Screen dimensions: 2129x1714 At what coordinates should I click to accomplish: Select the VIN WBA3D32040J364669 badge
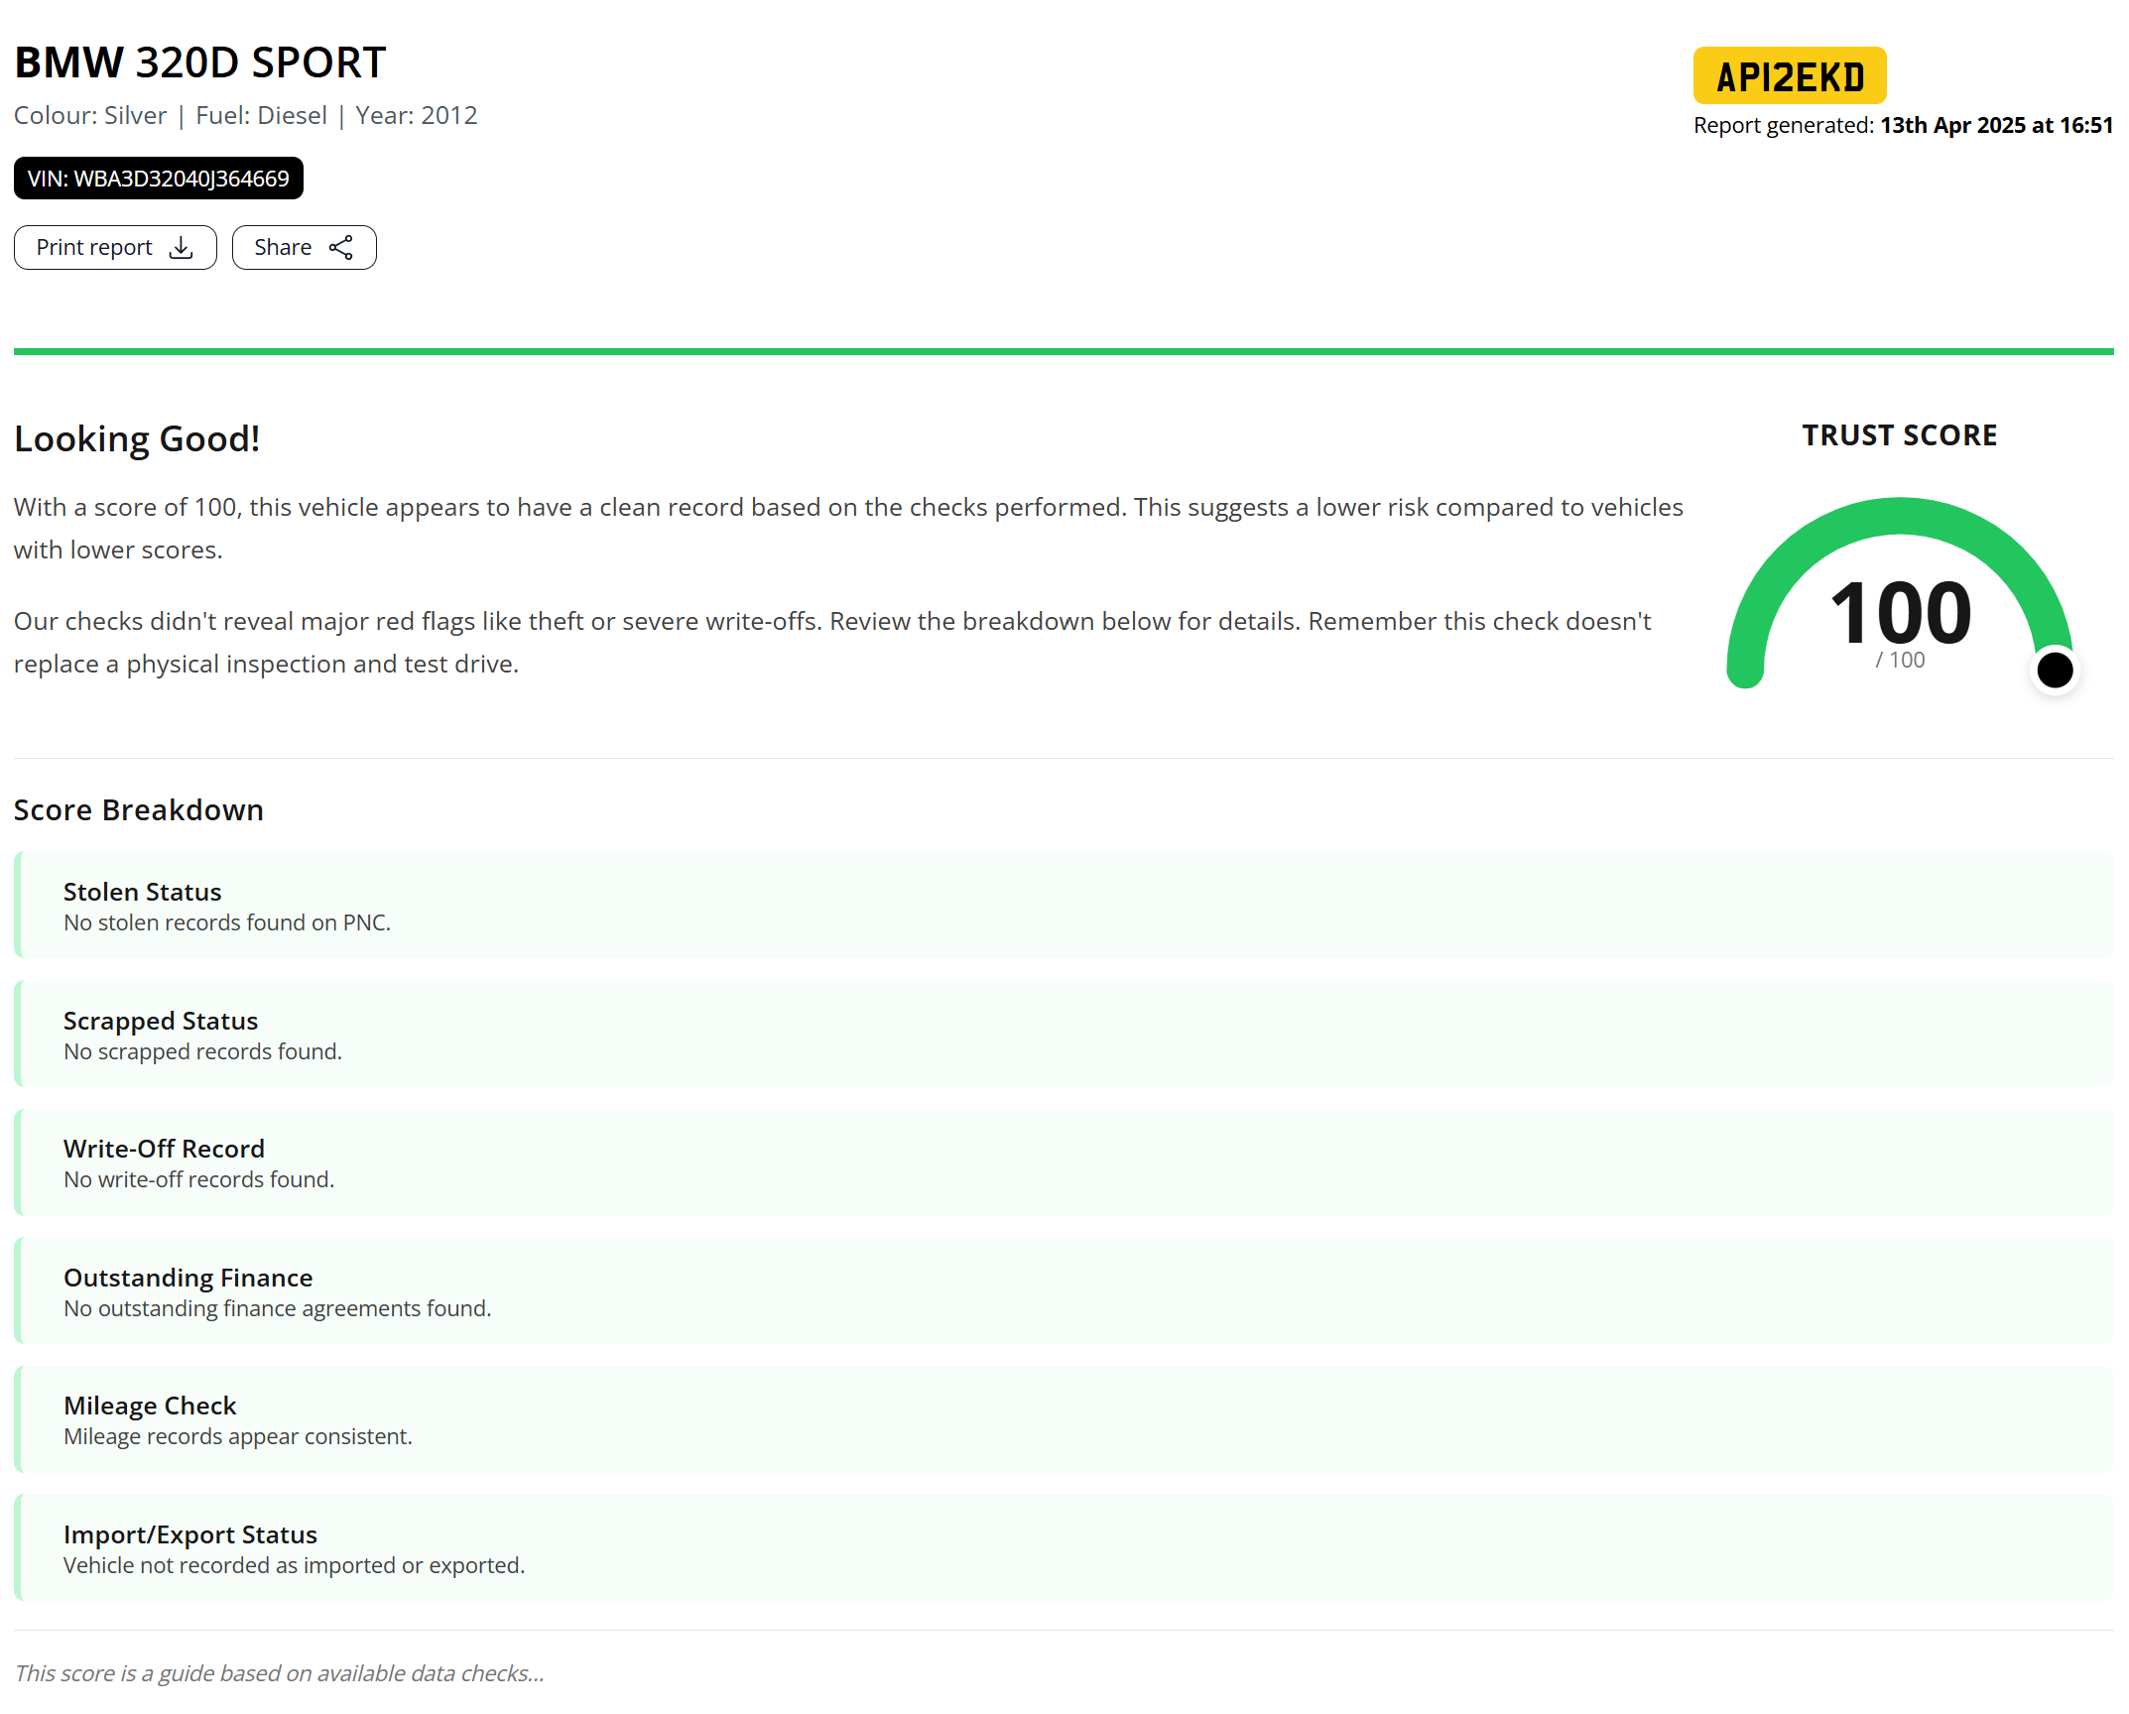[159, 179]
